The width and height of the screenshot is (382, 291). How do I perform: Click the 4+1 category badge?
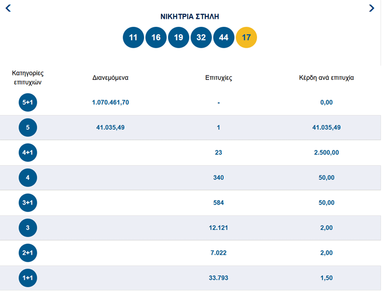point(28,152)
